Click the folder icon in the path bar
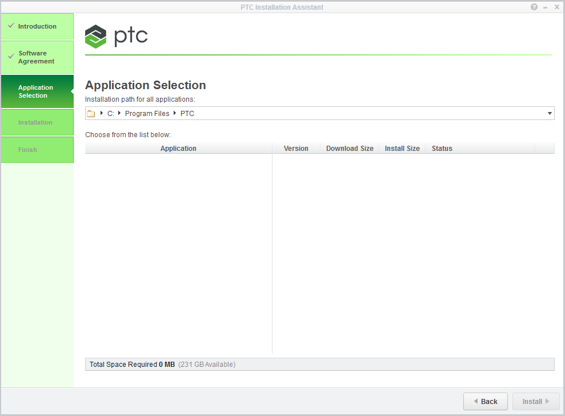 point(91,113)
